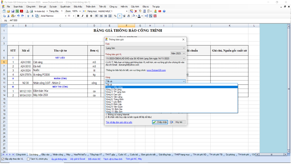Open the Đơn giá menu
293x164 pixels.
coord(42,7)
